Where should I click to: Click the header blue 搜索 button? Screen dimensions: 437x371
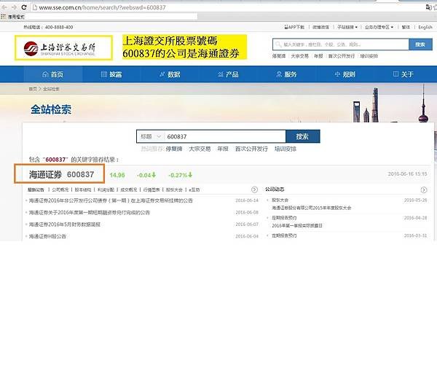point(420,44)
